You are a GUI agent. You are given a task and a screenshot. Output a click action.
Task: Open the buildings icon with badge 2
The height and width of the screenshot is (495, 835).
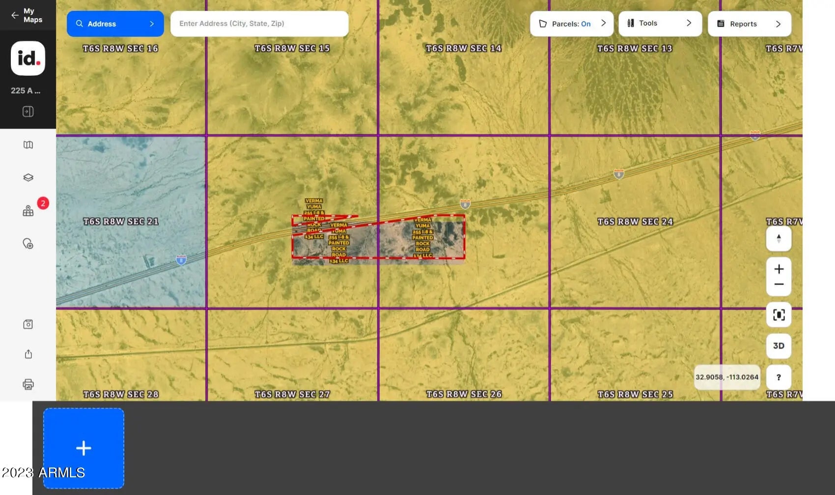[28, 211]
